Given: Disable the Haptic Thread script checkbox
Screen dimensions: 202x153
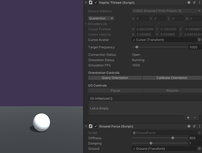Looking at the screenshot, I should pyautogui.click(x=96, y=2).
